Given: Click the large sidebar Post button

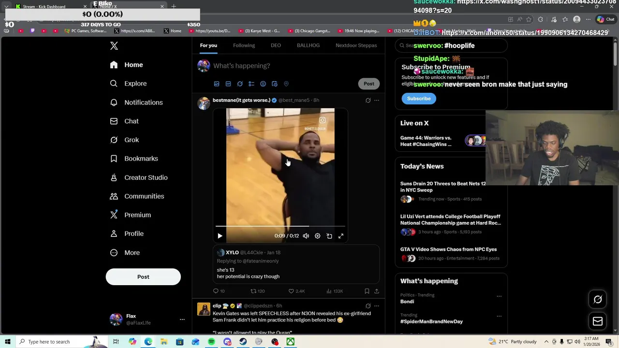Looking at the screenshot, I should click(143, 277).
